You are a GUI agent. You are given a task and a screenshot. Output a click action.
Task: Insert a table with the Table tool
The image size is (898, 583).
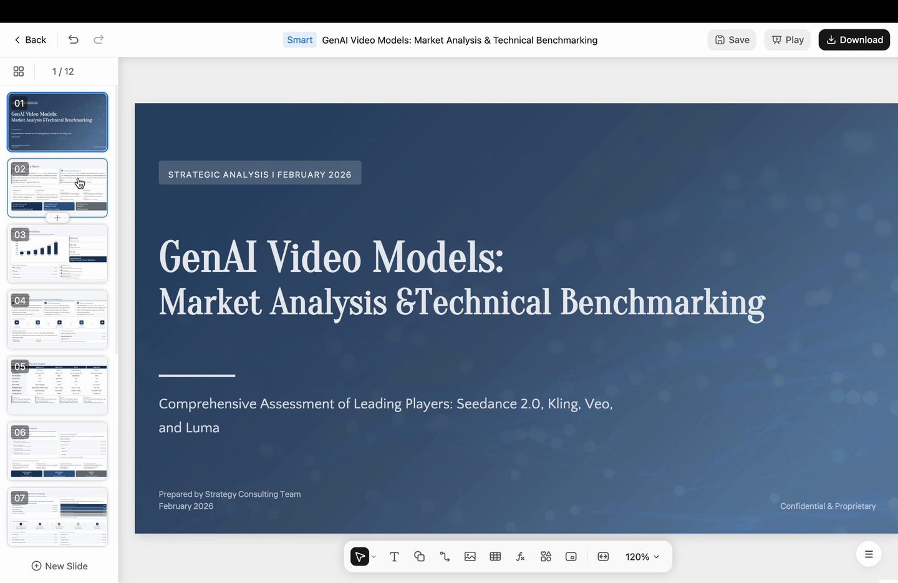click(x=495, y=557)
